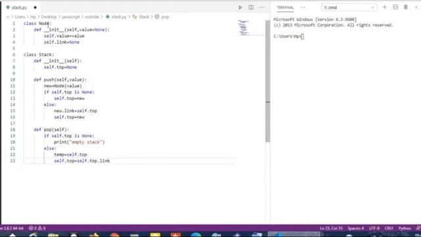
Task: Expand the 'javascript' breadcrumb folder
Action: click(71, 16)
